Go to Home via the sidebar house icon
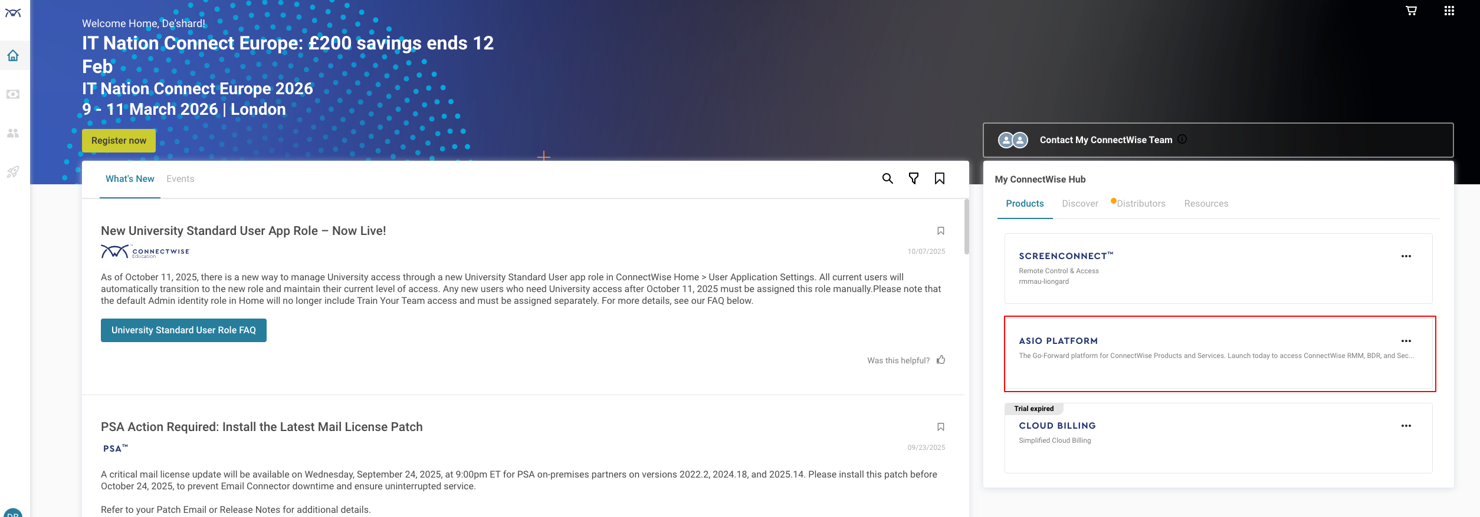 click(13, 55)
